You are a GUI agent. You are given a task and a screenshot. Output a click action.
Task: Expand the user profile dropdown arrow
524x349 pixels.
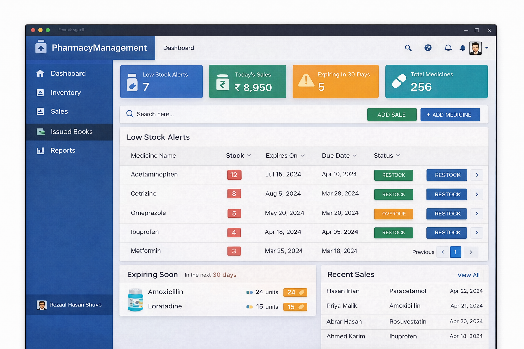click(487, 48)
